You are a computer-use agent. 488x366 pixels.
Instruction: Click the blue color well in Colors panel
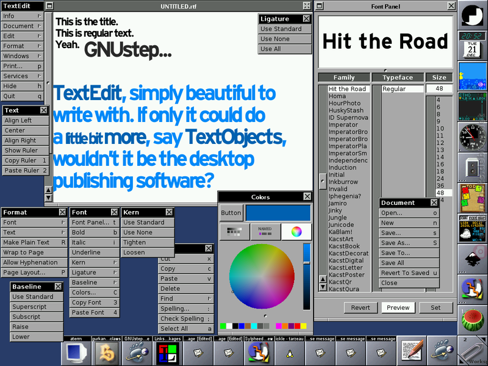[x=278, y=213]
